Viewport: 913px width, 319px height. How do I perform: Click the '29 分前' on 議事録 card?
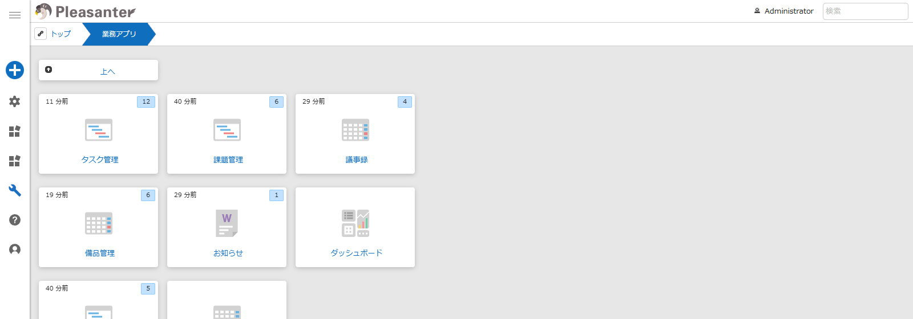(x=313, y=101)
